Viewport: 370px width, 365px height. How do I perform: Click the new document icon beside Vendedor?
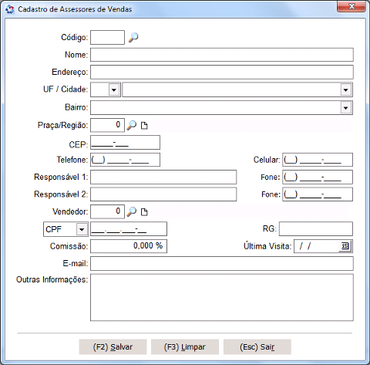[x=144, y=212]
